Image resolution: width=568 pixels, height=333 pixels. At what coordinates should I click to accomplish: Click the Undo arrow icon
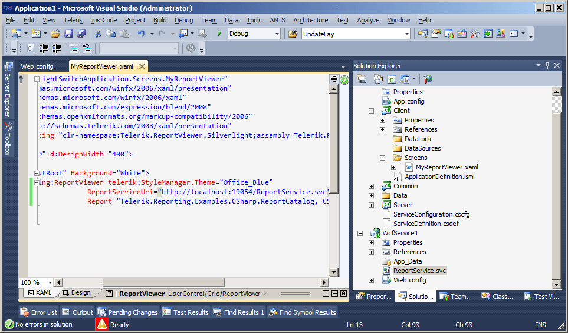click(x=142, y=34)
